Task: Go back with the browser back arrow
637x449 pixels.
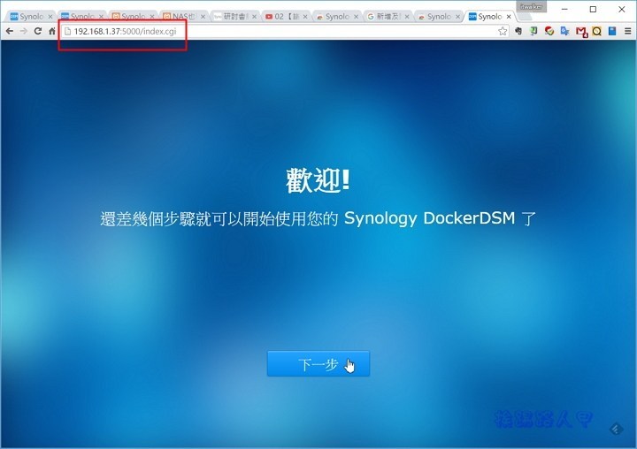Action: pos(10,31)
